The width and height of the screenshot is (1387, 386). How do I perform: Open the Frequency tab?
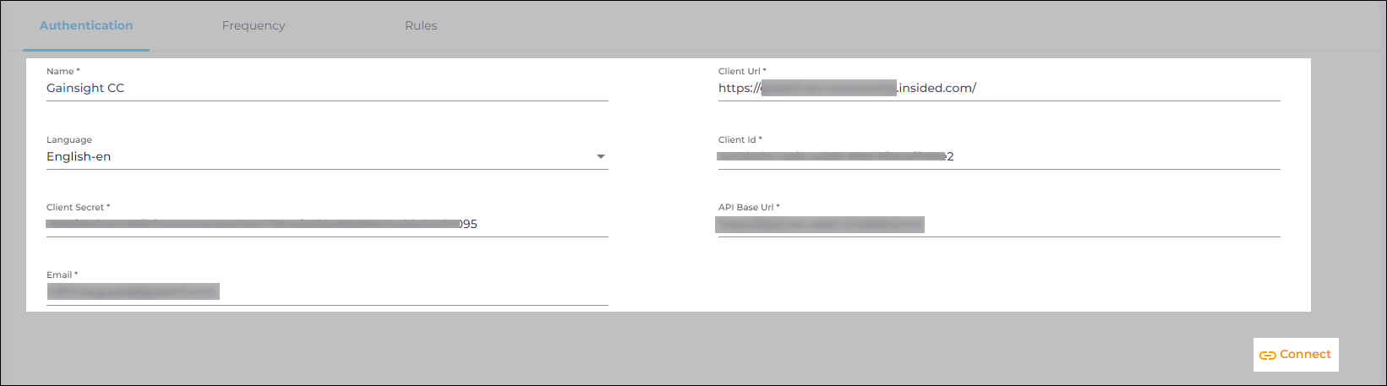254,25
